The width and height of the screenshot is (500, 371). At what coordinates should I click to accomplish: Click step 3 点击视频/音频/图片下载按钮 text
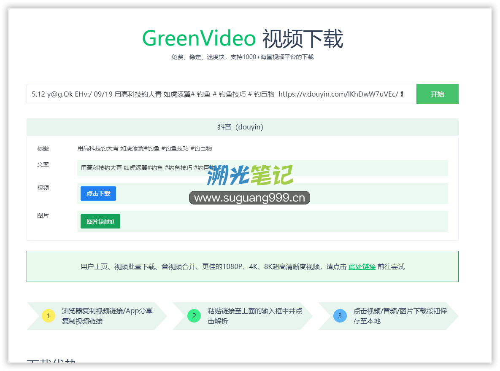(x=400, y=316)
